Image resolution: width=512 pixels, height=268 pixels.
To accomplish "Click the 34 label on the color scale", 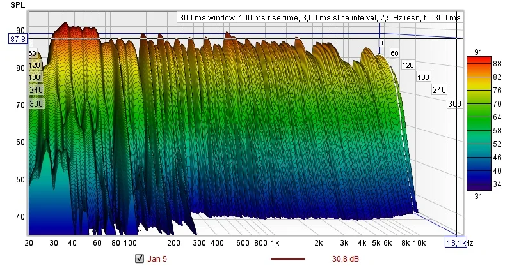I will pos(497,184).
